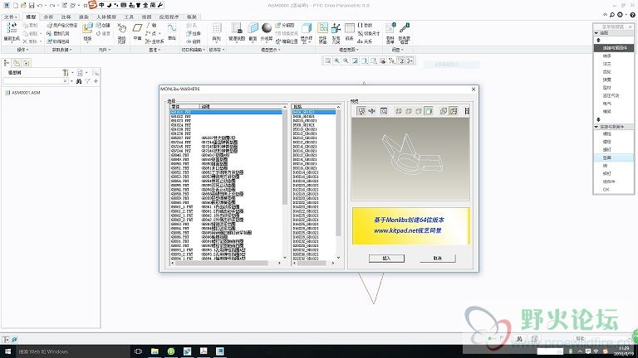Expand the Operations group dropdown

pos(22,50)
